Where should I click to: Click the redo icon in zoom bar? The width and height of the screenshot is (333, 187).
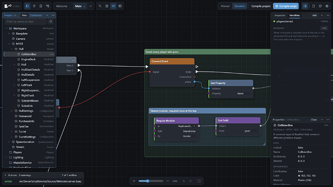click(191, 181)
